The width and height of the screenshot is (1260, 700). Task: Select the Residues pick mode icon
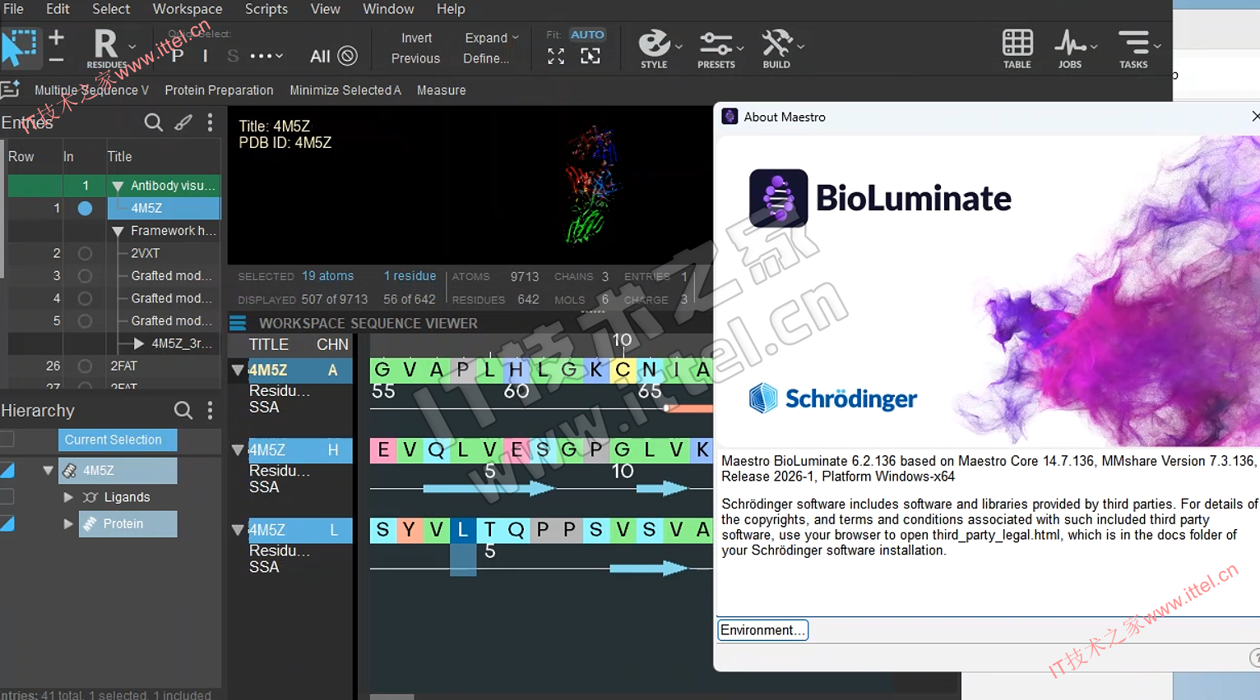pos(106,48)
